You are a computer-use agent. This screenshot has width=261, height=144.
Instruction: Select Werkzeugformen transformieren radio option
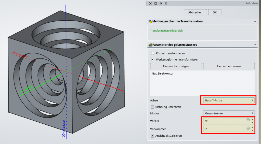(x=153, y=60)
